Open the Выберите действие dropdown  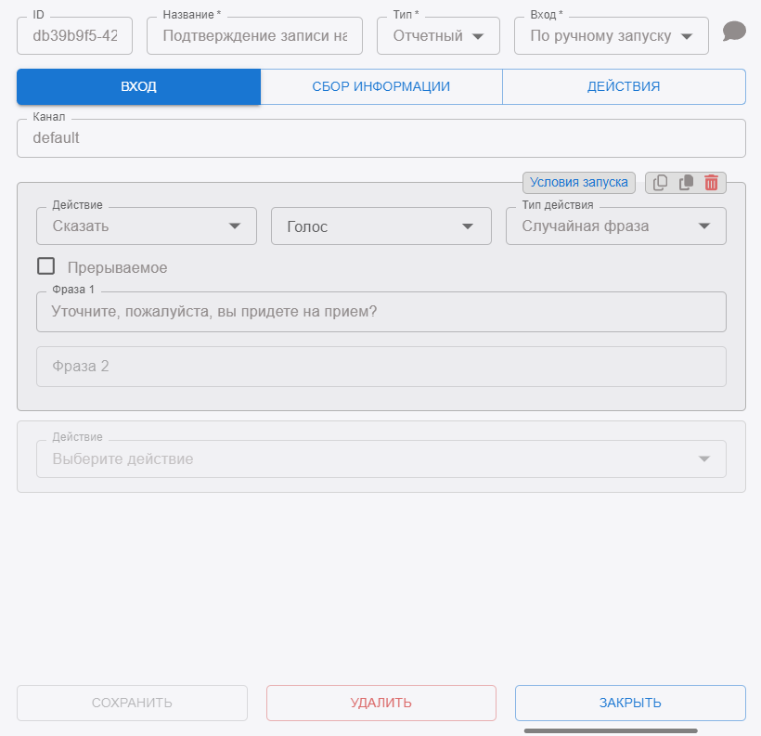coord(380,458)
